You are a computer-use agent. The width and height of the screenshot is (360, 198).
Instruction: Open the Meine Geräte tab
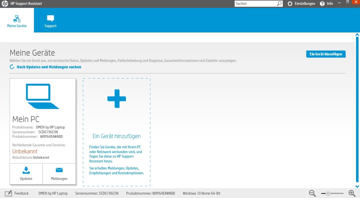(x=17, y=20)
